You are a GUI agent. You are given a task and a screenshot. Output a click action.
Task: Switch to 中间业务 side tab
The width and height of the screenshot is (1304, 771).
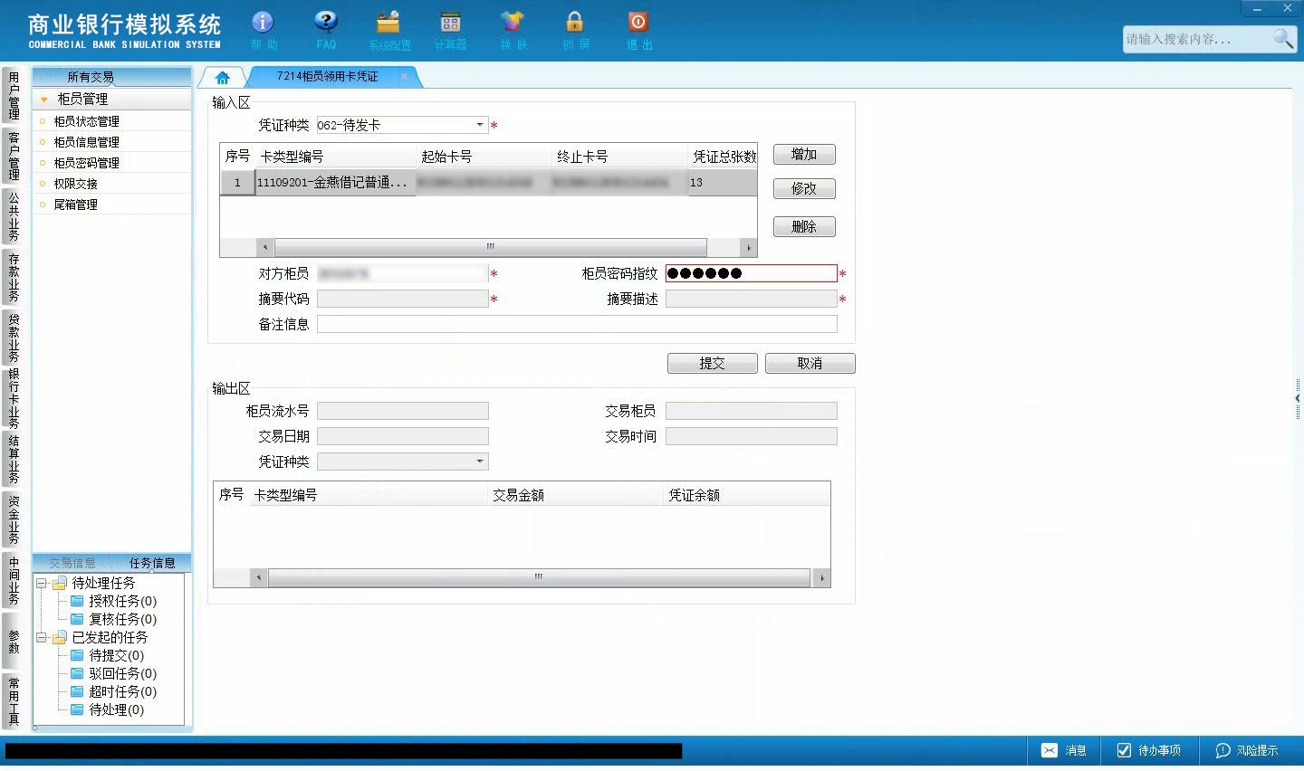point(14,580)
